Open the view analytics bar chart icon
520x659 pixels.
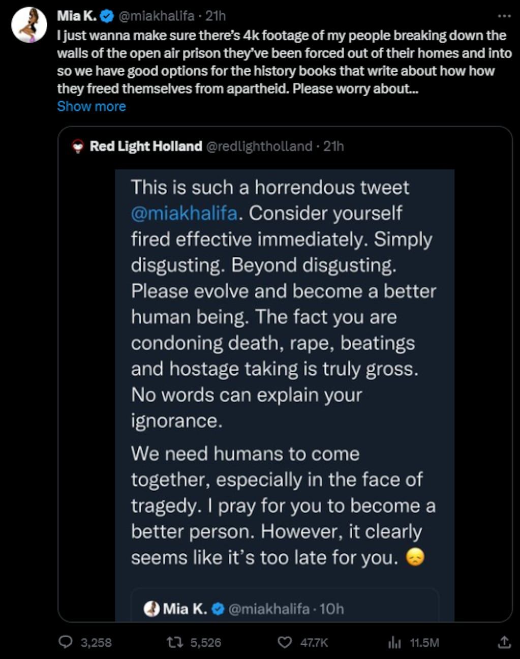[394, 643]
